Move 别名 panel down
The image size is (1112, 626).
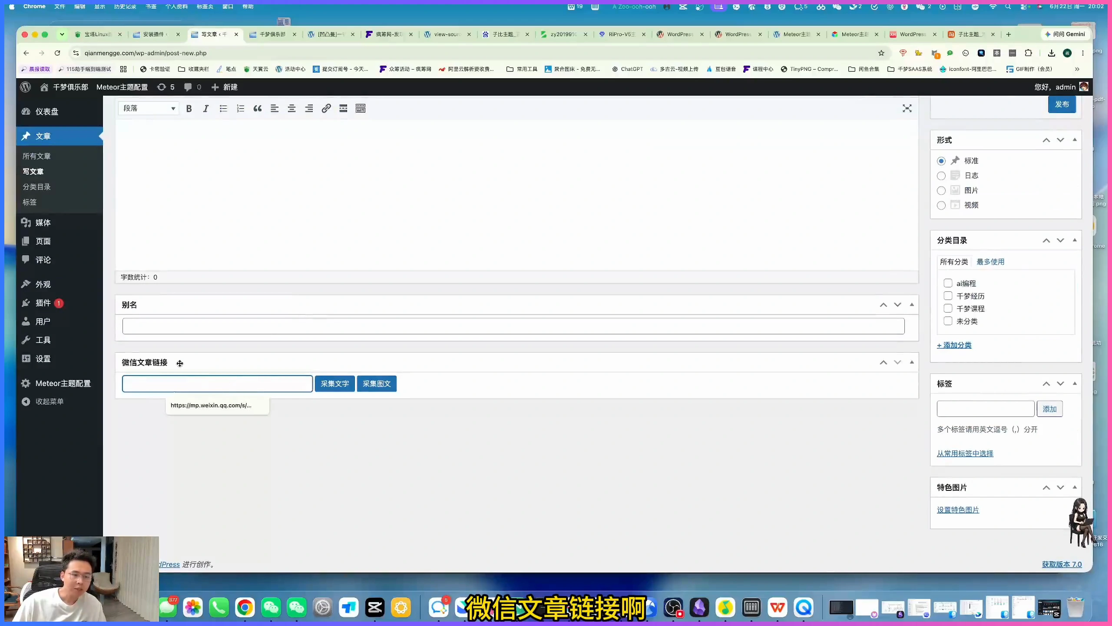pos(897,305)
